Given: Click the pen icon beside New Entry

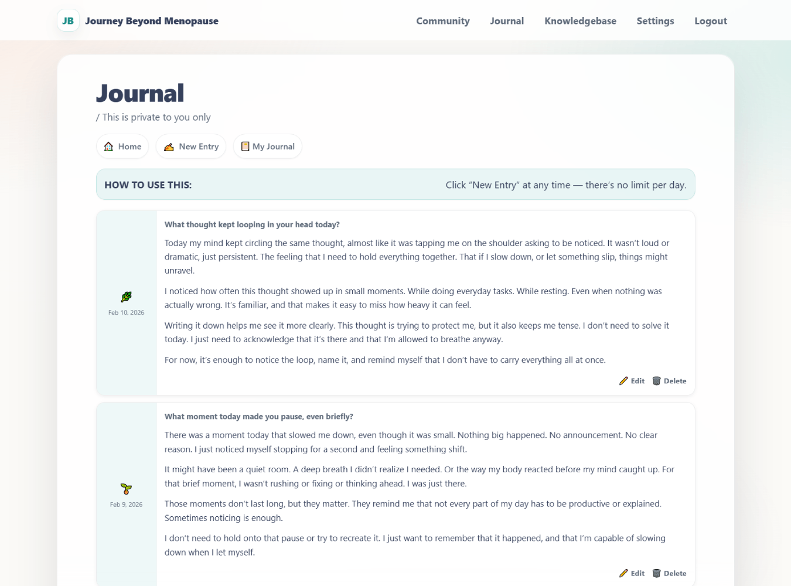Looking at the screenshot, I should [169, 146].
